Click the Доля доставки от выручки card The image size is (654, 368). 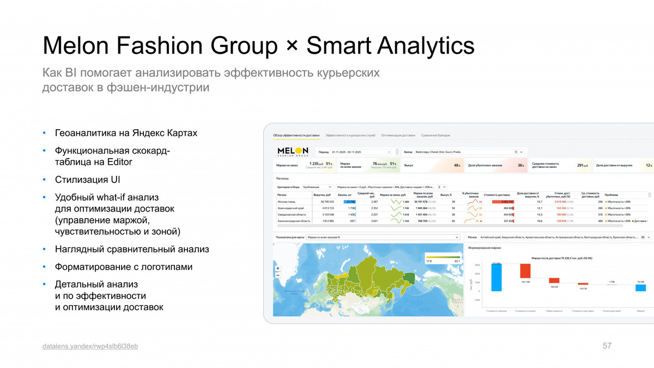(623, 164)
